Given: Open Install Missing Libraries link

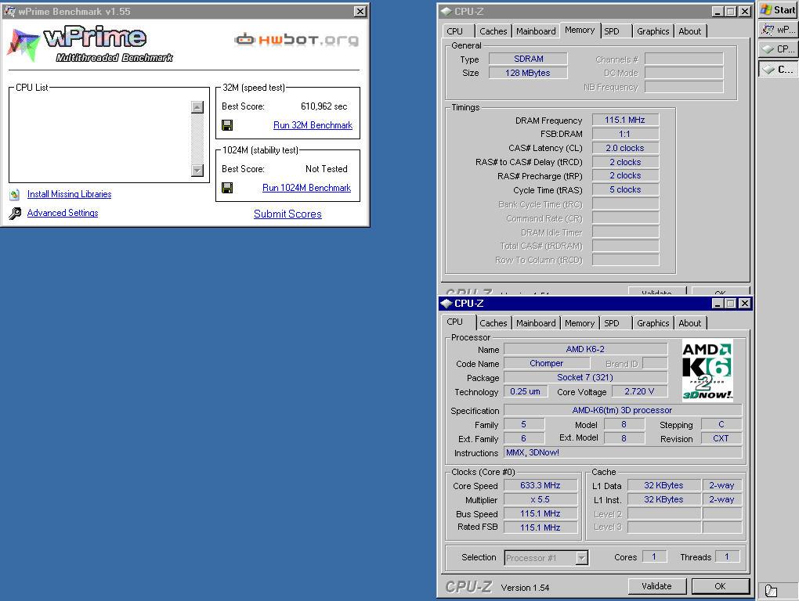Looking at the screenshot, I should click(x=69, y=194).
